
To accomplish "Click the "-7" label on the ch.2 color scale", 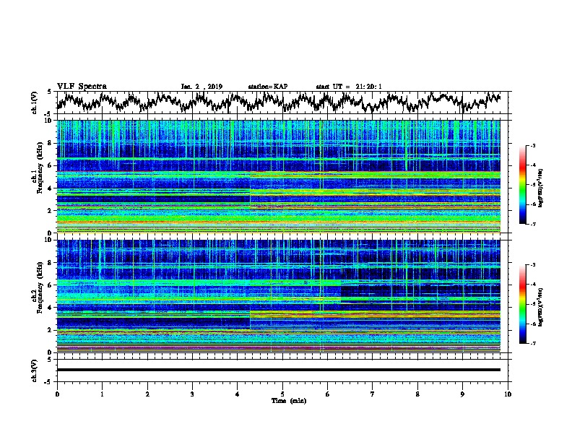I will 533,343.
